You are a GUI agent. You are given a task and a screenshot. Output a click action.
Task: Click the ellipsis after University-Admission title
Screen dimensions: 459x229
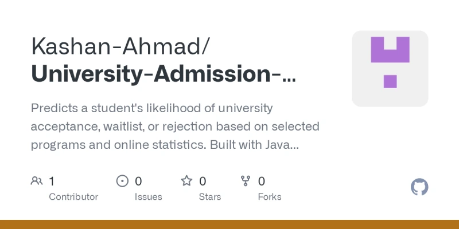pyautogui.click(x=289, y=79)
